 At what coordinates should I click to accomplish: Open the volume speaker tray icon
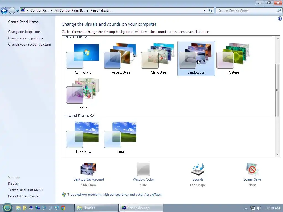tap(259, 208)
